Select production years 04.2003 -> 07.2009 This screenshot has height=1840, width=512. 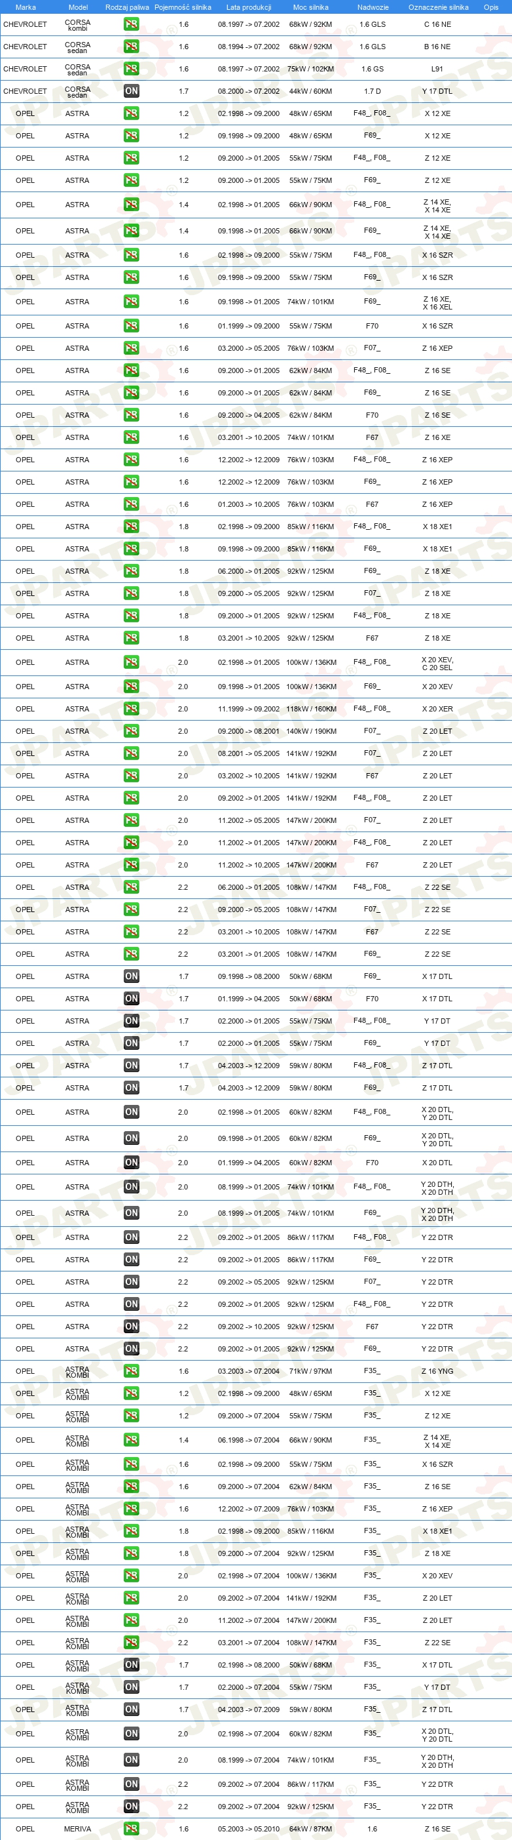tap(249, 1710)
